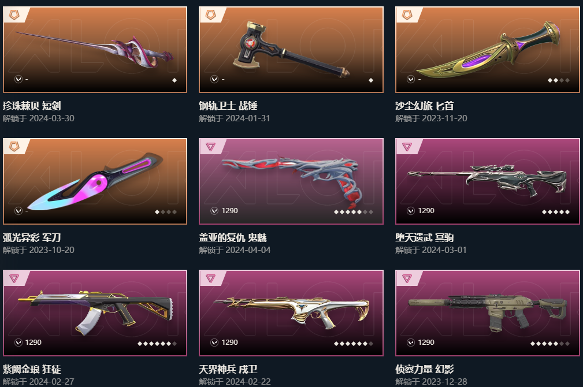Click the VP currency icon on 天界神兵 戍卫

(214, 343)
